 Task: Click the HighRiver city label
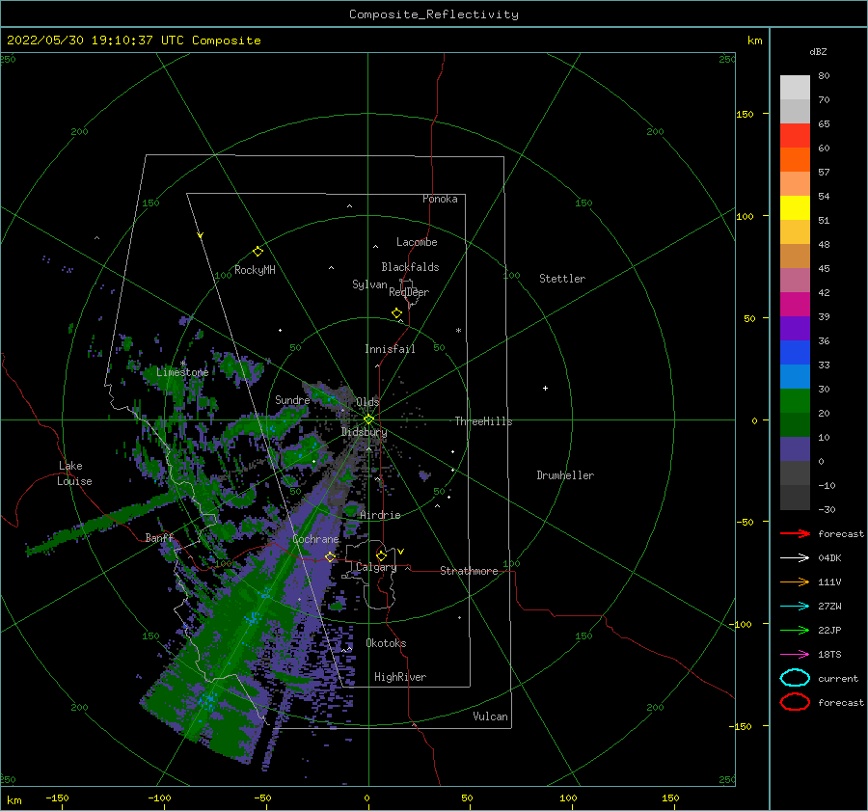[400, 677]
